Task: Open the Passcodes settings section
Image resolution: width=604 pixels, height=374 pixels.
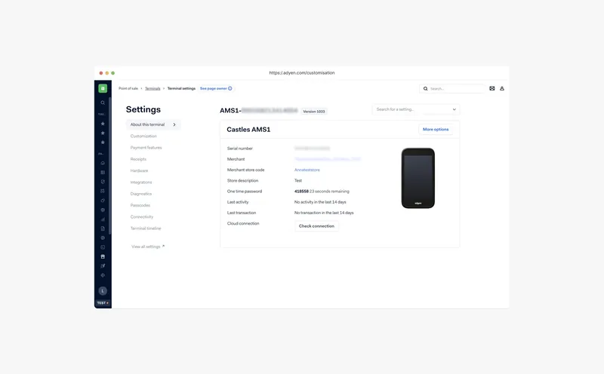Action: click(x=140, y=205)
